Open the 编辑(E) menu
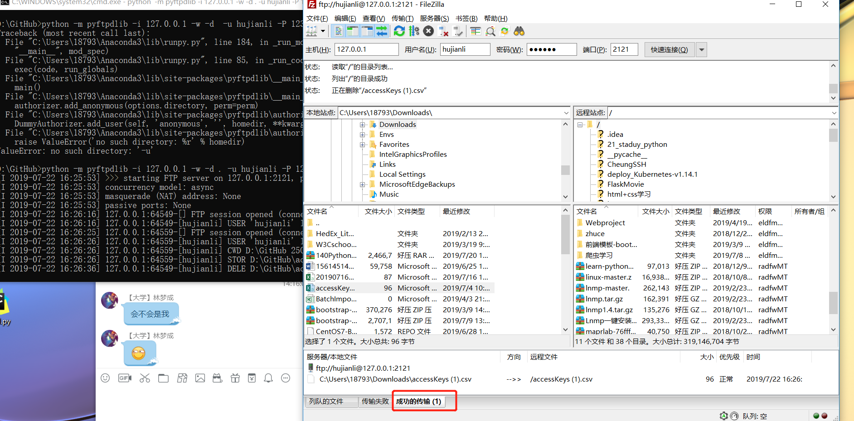 click(345, 19)
